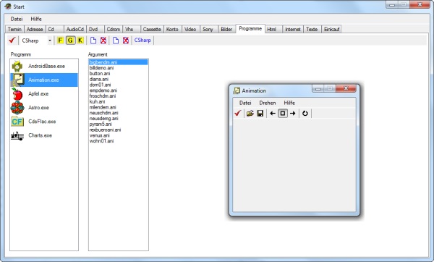Minimize the Animation window

(318, 88)
